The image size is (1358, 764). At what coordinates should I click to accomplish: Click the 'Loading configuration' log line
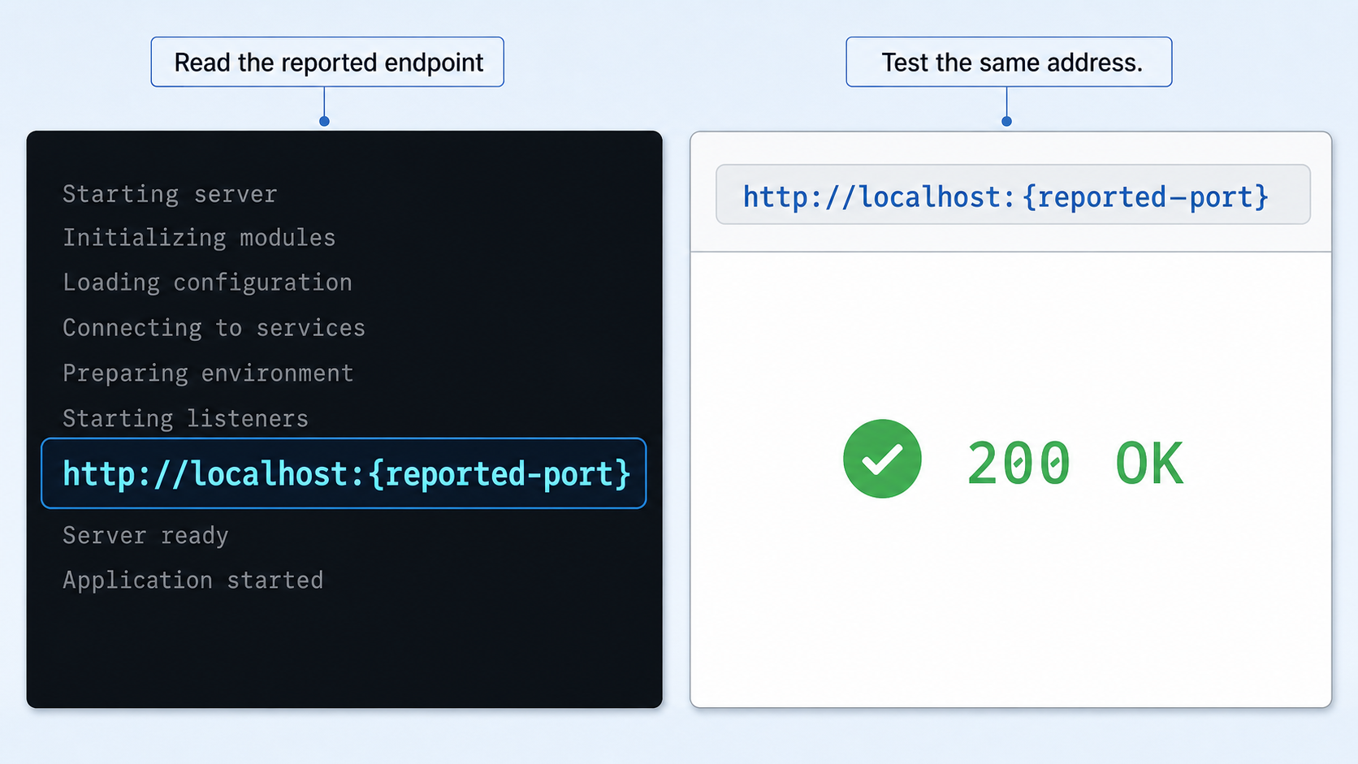click(x=207, y=283)
